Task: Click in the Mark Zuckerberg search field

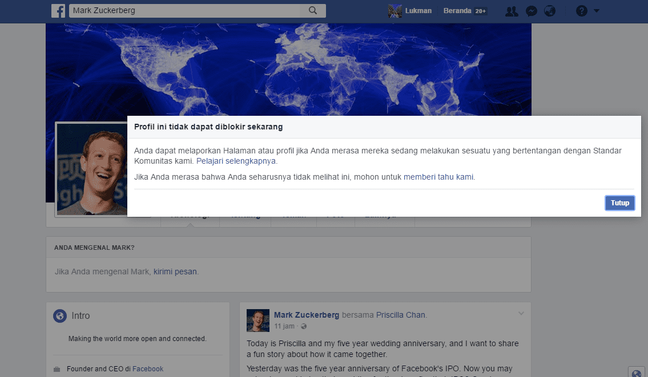Action: (x=185, y=11)
